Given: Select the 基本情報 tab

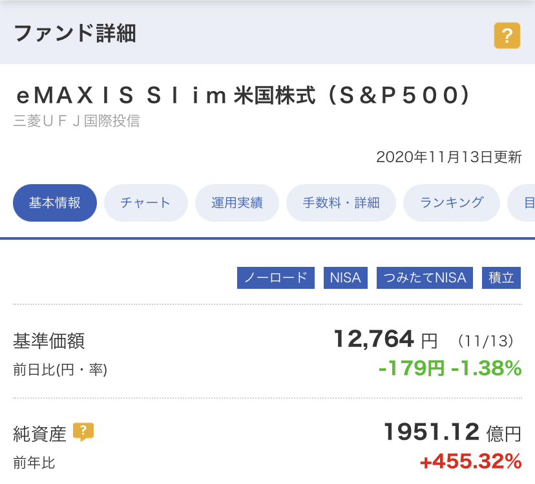Looking at the screenshot, I should point(55,203).
